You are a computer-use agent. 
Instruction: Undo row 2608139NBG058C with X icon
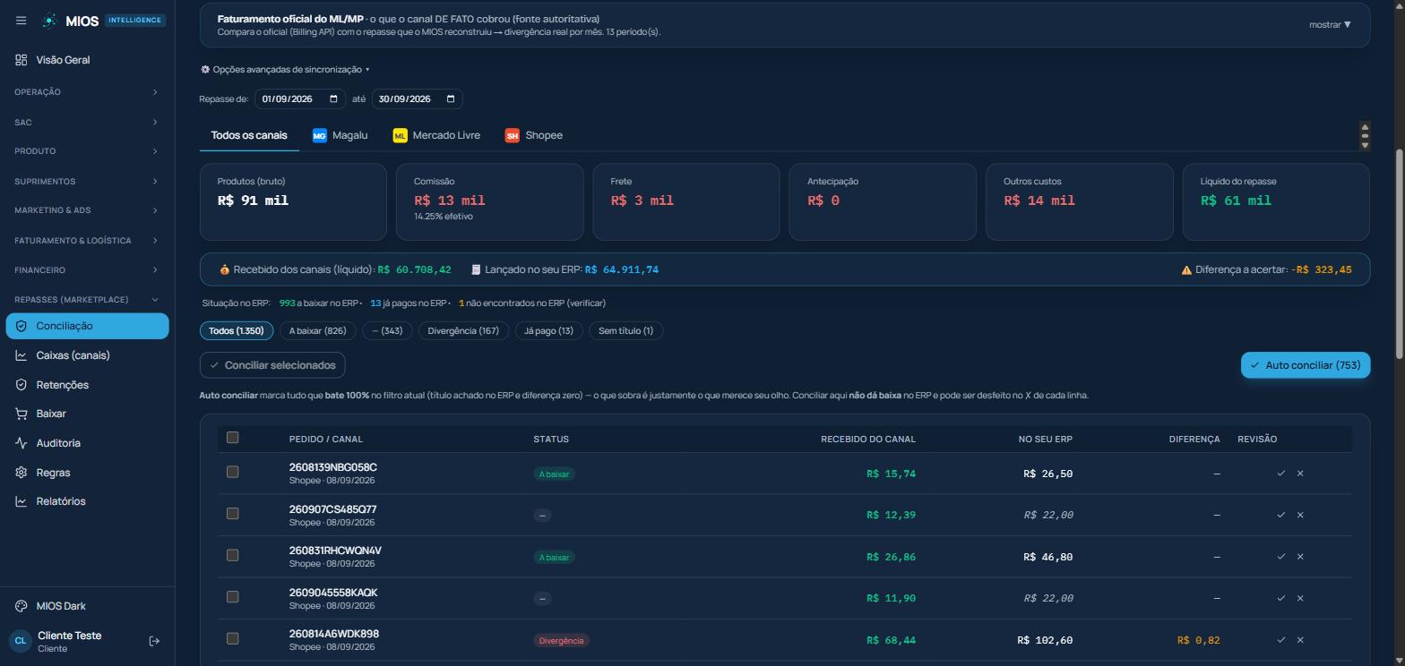(x=1300, y=474)
